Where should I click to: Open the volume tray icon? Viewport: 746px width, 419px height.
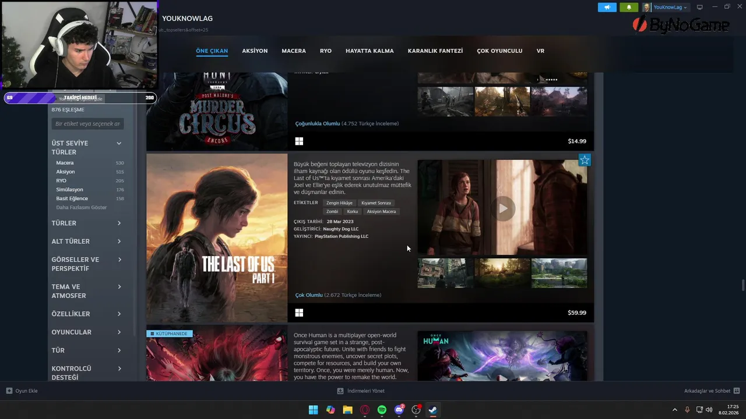(709, 410)
